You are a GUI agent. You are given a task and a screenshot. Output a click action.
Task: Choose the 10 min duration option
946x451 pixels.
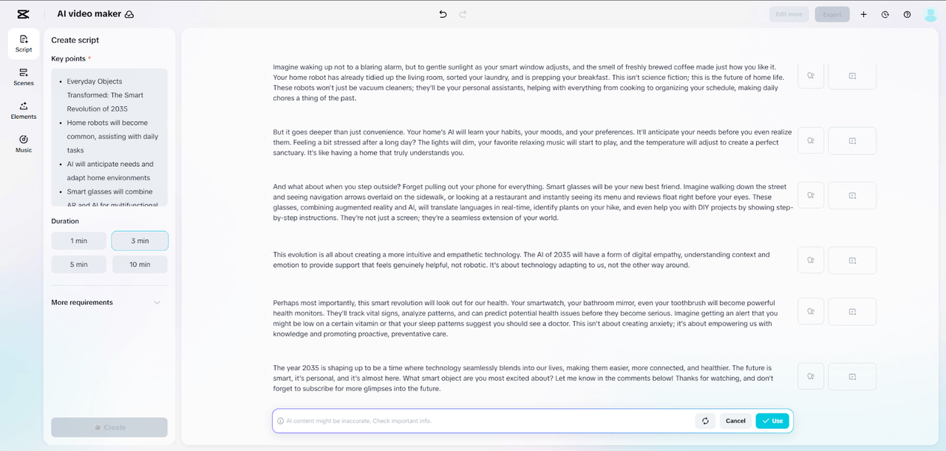140,264
